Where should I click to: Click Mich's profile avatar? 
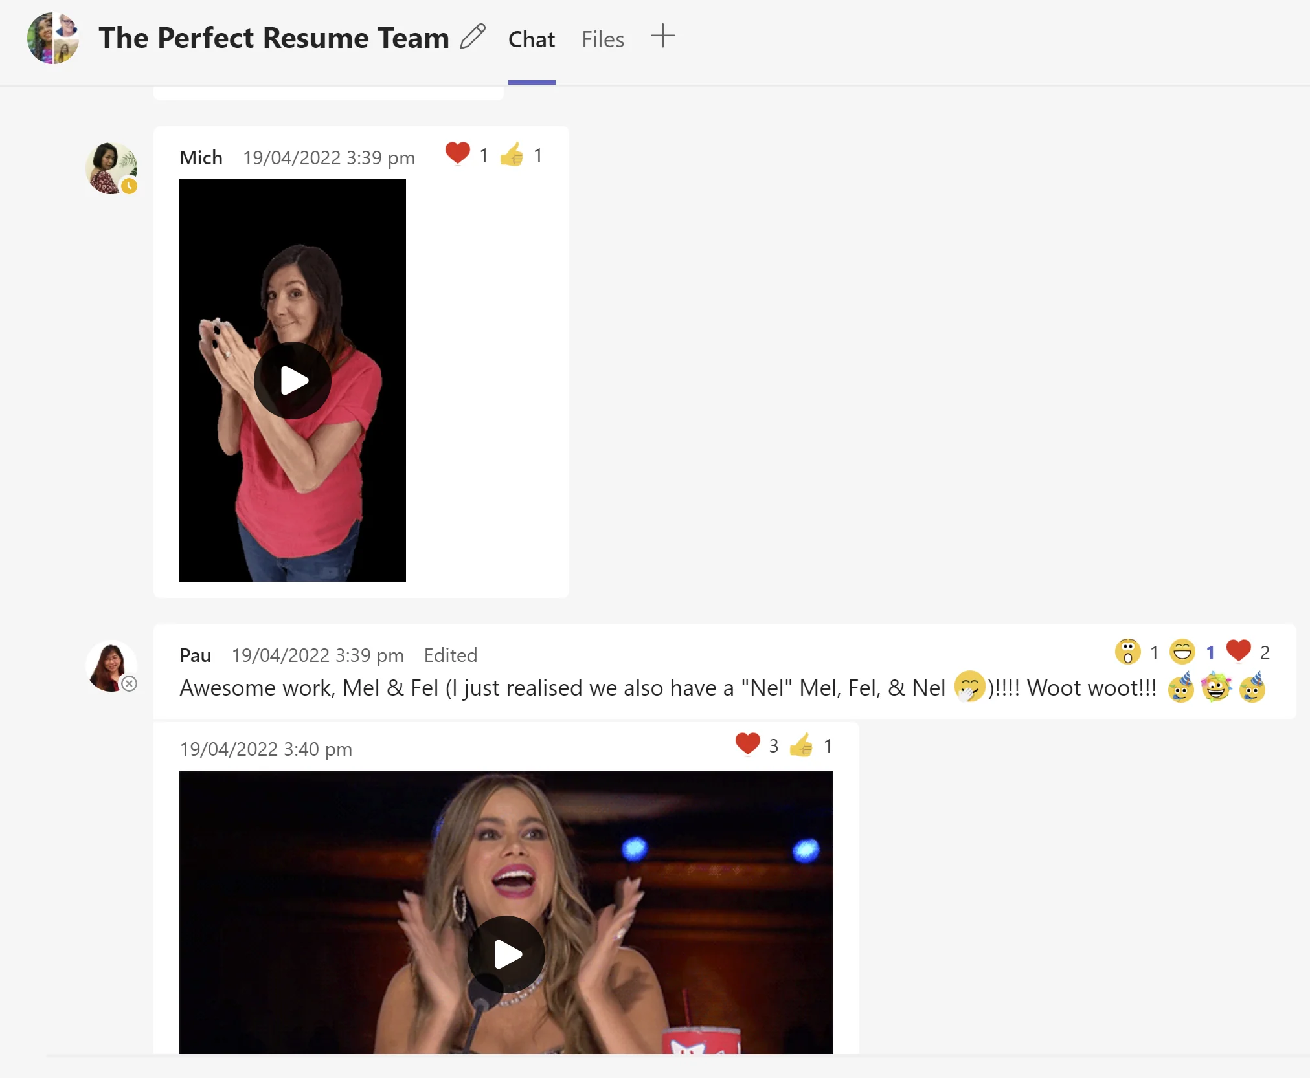tap(111, 168)
